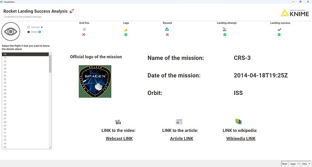Select flight number 20 in list
Image resolution: width=312 pixels, height=167 pixels.
25,61
